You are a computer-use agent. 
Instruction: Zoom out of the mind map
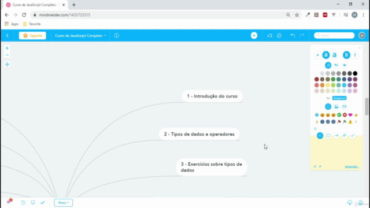(x=7, y=55)
